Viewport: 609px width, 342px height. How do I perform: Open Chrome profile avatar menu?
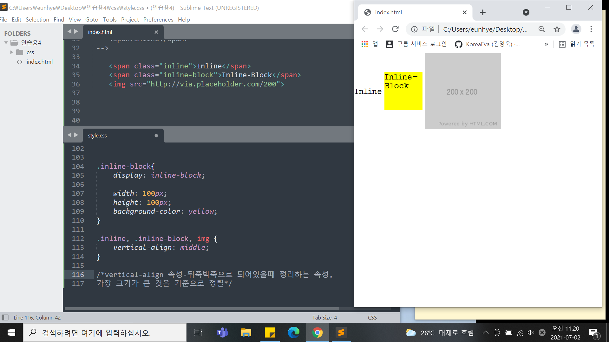click(576, 29)
